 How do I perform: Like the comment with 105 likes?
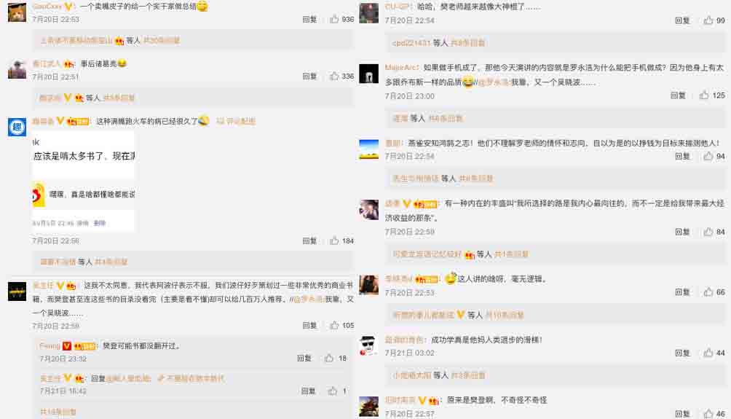click(x=334, y=325)
